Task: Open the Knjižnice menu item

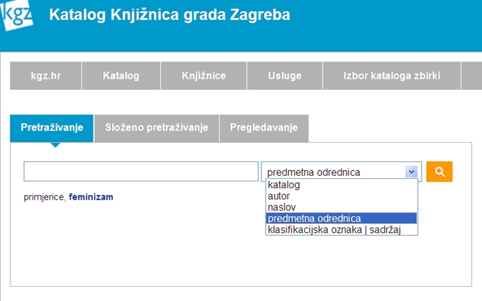Action: coord(204,76)
